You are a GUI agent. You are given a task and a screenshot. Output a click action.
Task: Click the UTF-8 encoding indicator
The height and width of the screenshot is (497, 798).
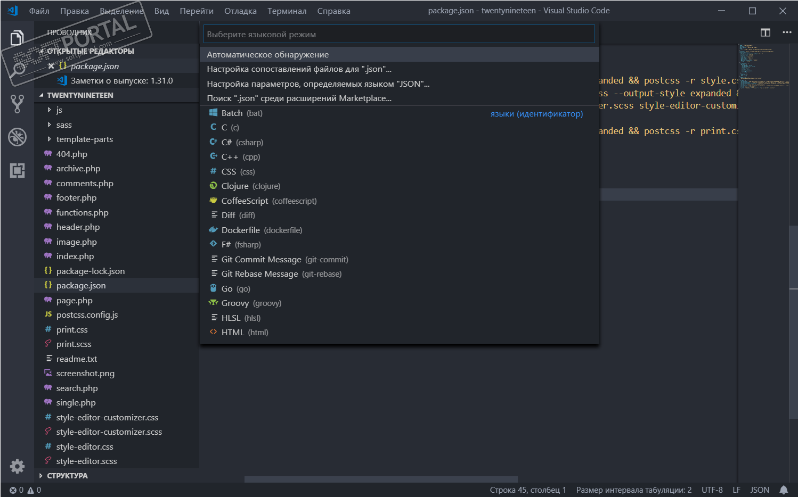click(x=712, y=490)
